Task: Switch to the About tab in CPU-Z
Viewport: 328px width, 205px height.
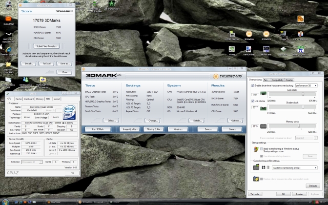Action: (57, 99)
